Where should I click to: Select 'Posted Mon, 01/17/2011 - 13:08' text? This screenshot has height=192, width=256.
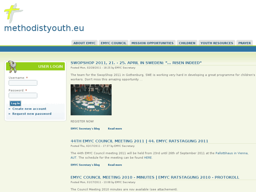(x=90, y=182)
